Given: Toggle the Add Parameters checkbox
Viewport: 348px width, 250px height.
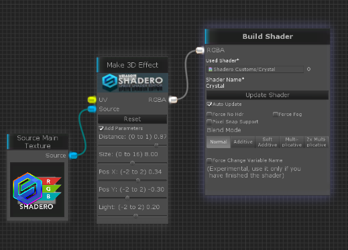Looking at the screenshot, I should click(101, 128).
